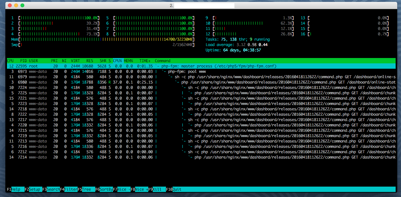Image resolution: width=401 pixels, height=197 pixels.
Task: Sort by TIME+ column header
Action: [x=145, y=61]
